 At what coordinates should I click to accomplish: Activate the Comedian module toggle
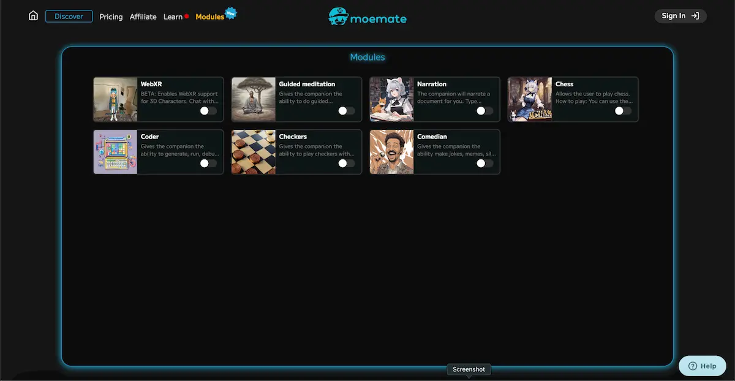click(483, 163)
